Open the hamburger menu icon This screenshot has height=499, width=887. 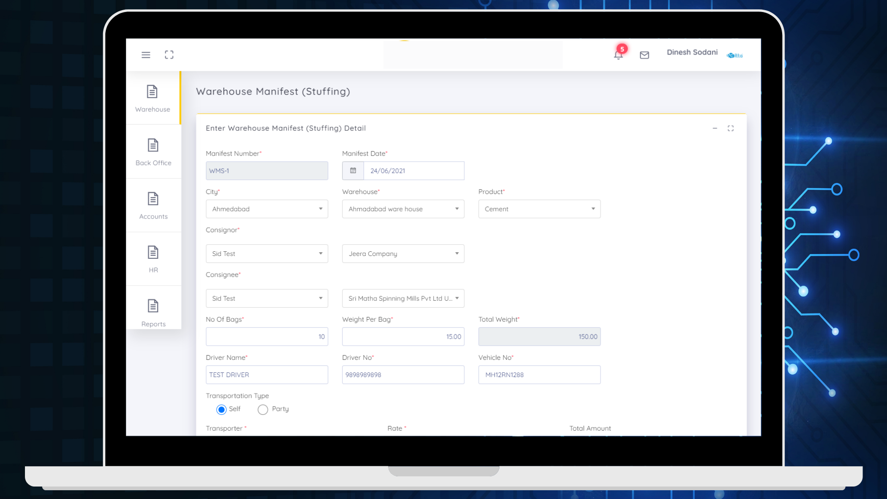coord(146,55)
